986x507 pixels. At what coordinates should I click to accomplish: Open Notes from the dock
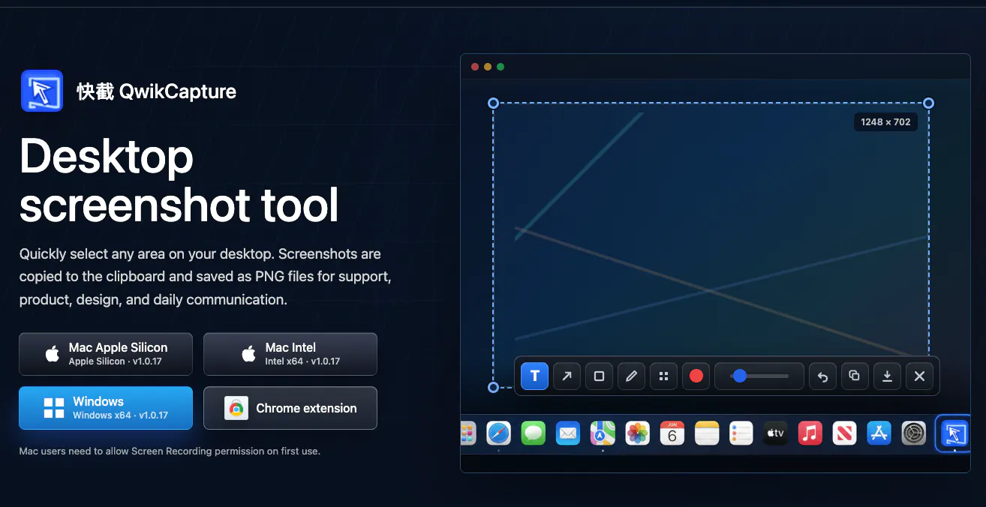(707, 433)
